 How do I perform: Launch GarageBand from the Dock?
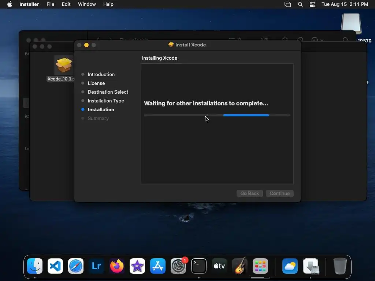(240, 266)
